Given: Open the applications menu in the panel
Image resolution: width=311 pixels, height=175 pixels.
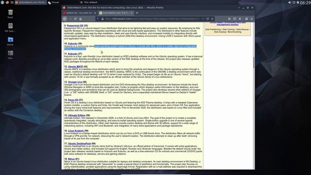Looking at the screenshot, I should pos(2,2).
